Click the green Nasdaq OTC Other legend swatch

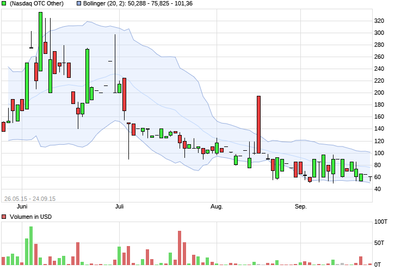[3, 3]
